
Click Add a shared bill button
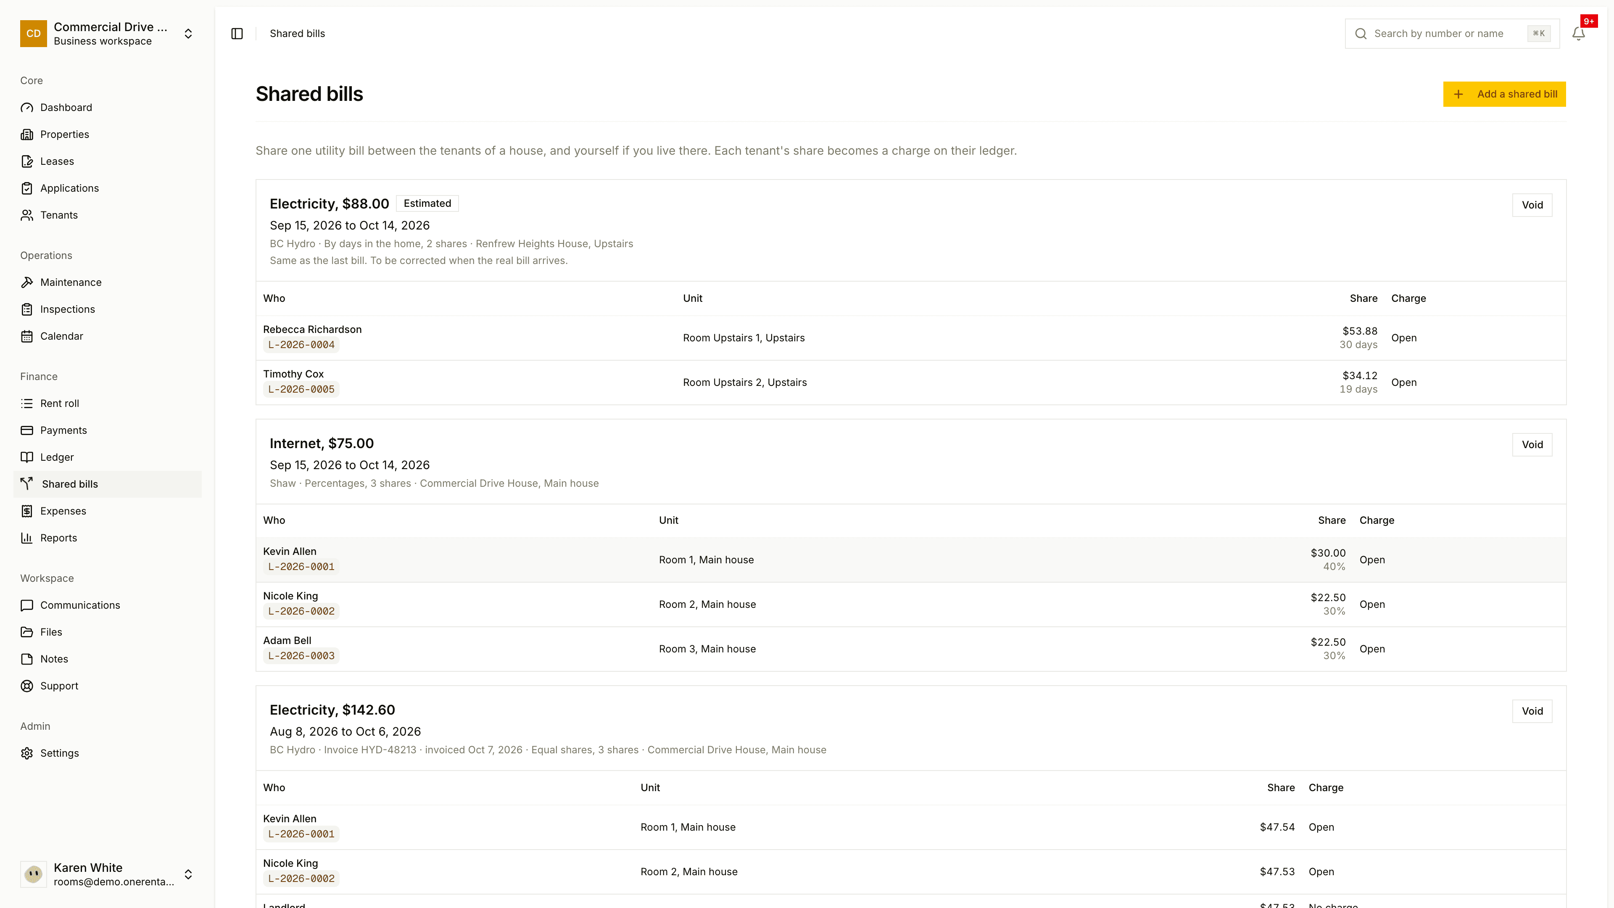tap(1504, 94)
